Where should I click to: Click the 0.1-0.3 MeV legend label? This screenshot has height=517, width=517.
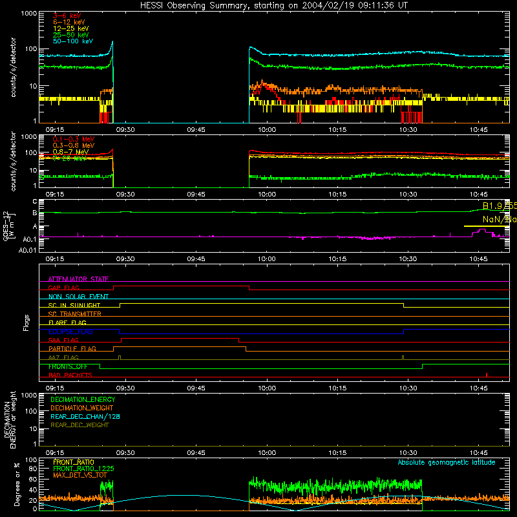74,139
